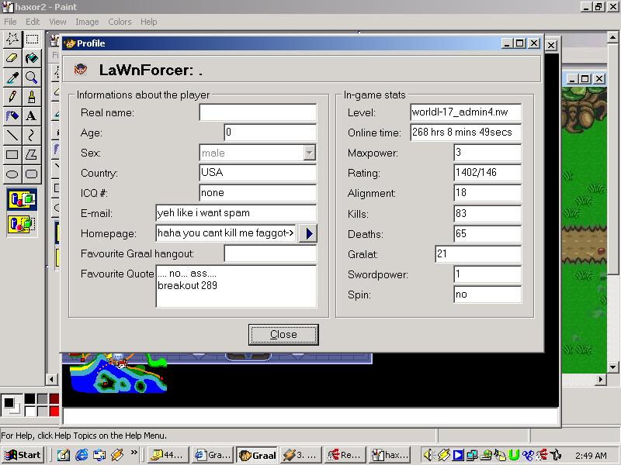This screenshot has width=621, height=465.
Task: Pick the bright red palette color
Action: [x=54, y=412]
